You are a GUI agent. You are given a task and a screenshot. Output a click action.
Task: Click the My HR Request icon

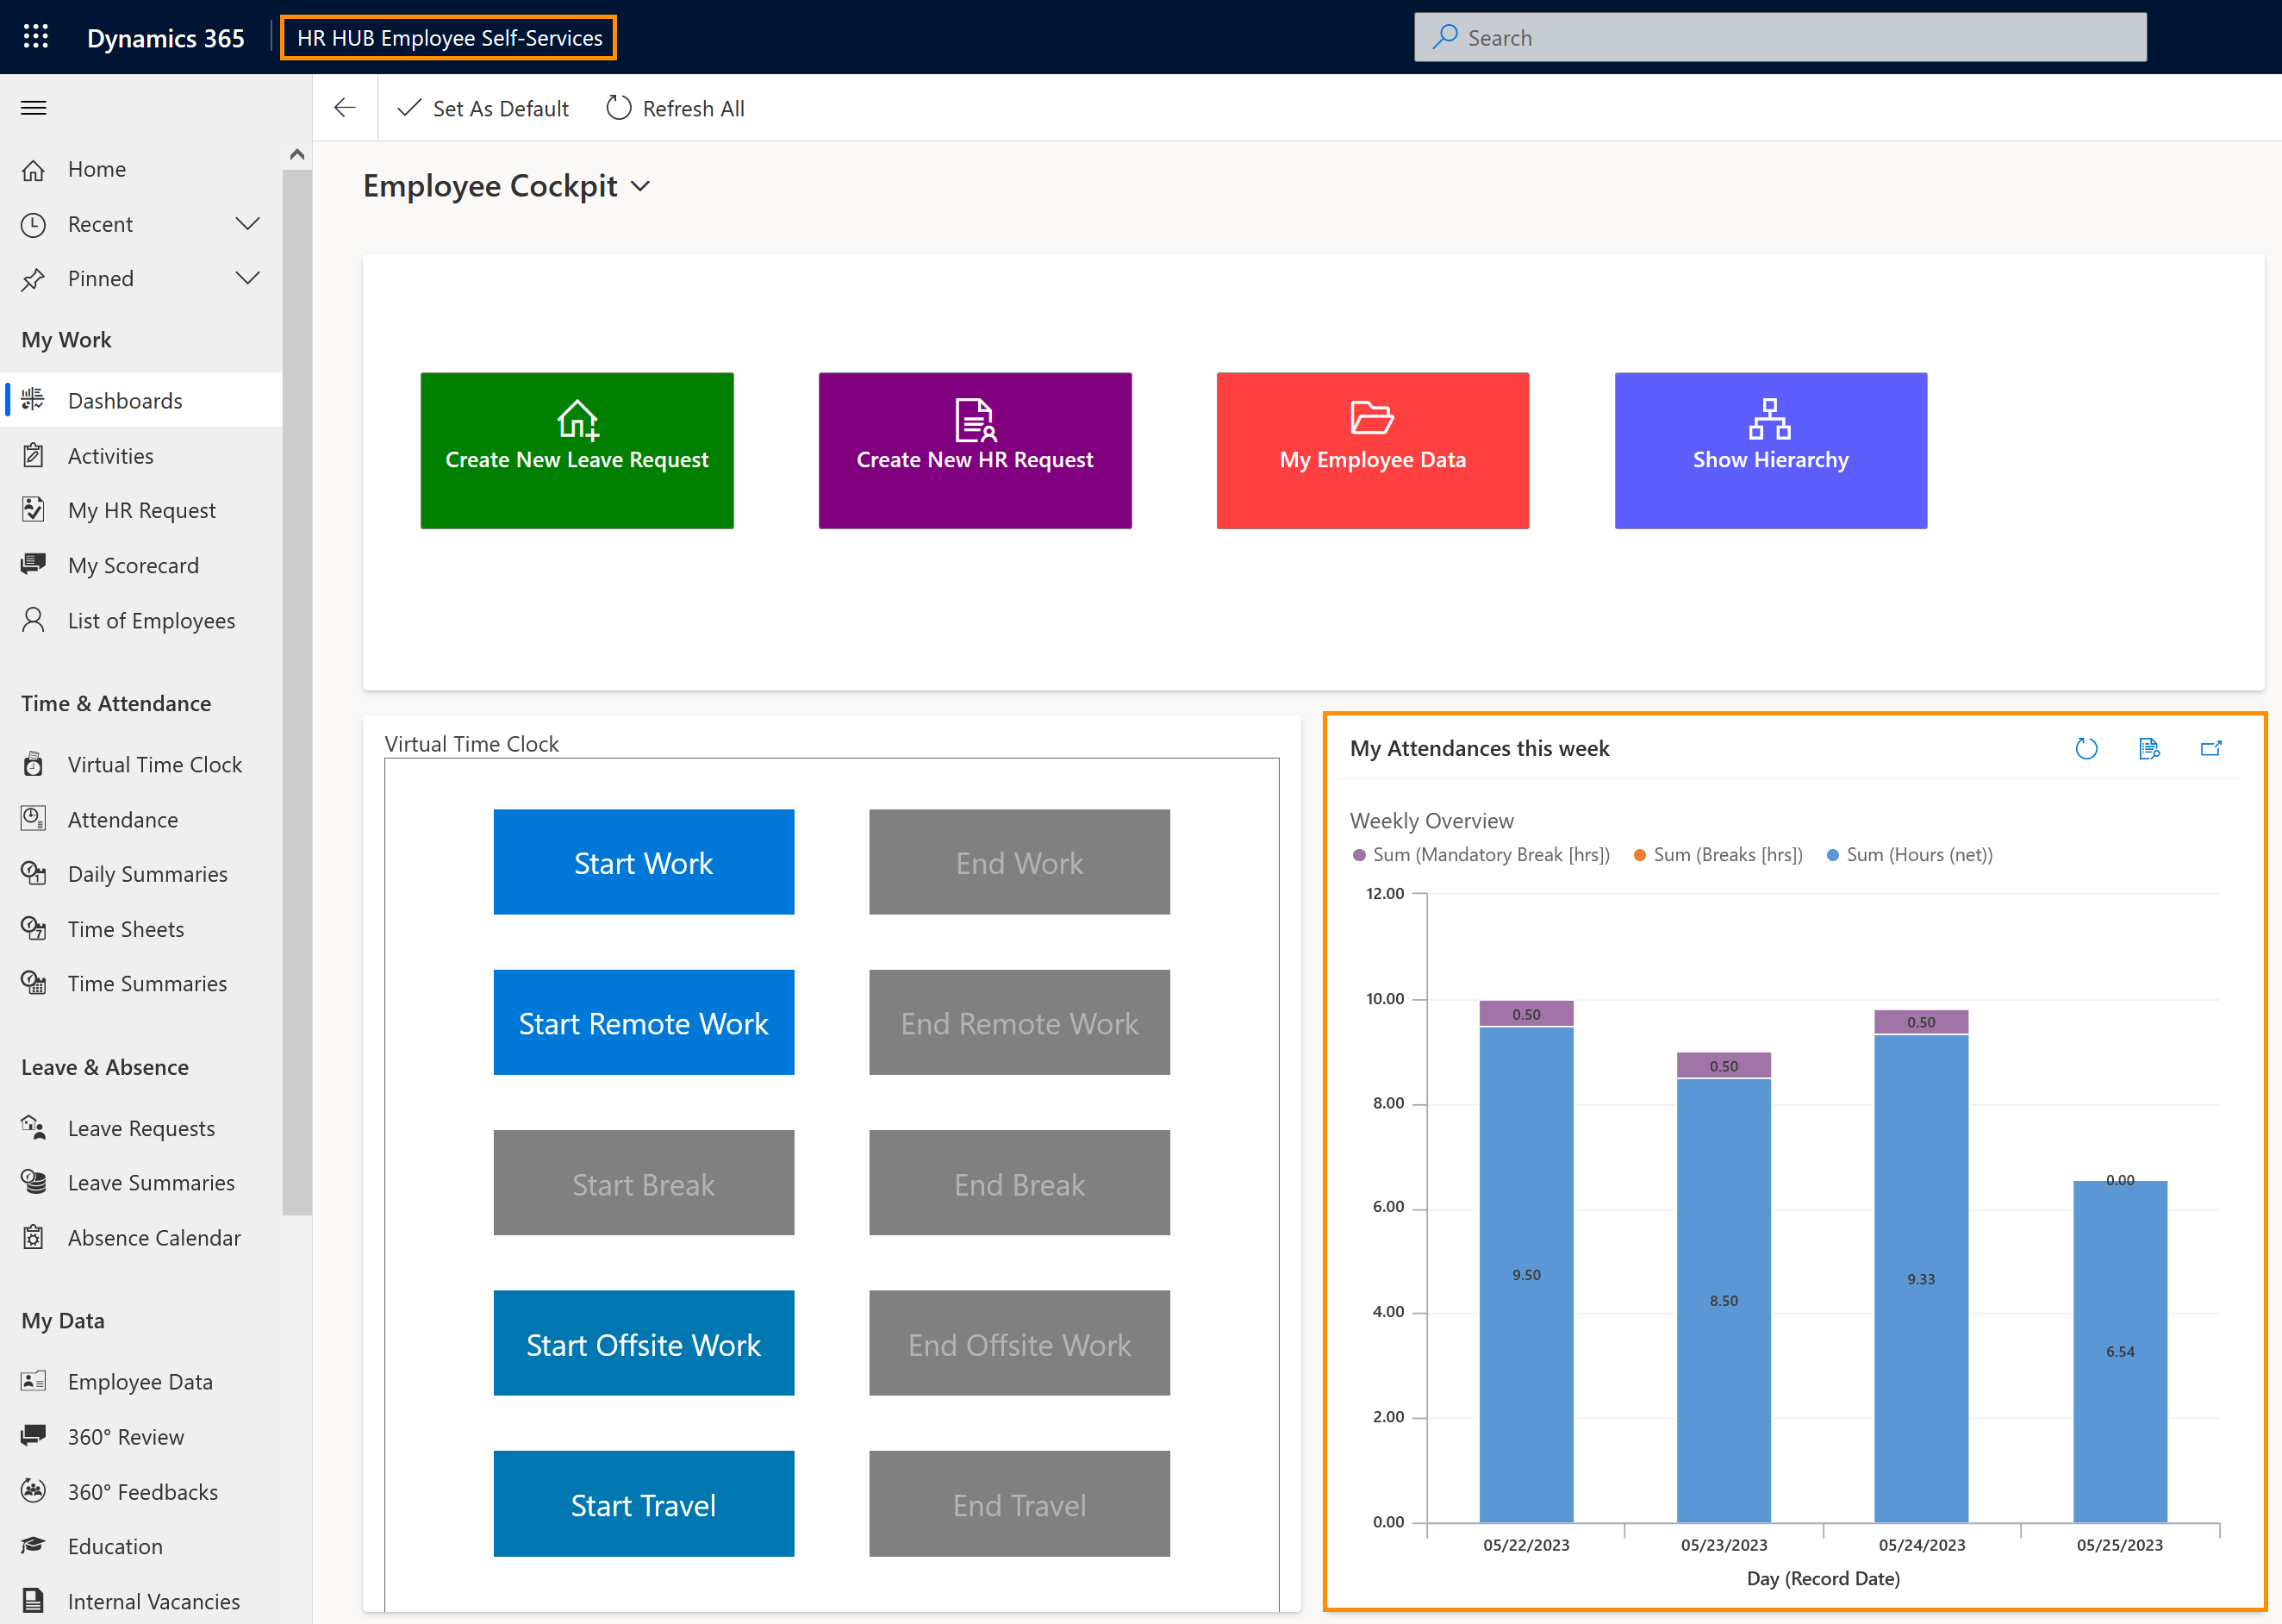click(x=34, y=510)
